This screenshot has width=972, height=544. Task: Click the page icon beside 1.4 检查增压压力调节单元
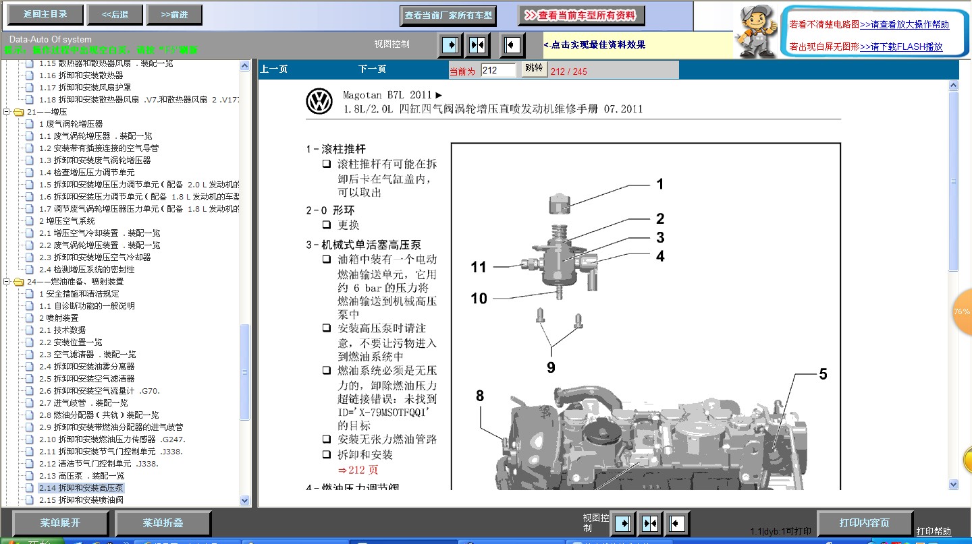(29, 173)
